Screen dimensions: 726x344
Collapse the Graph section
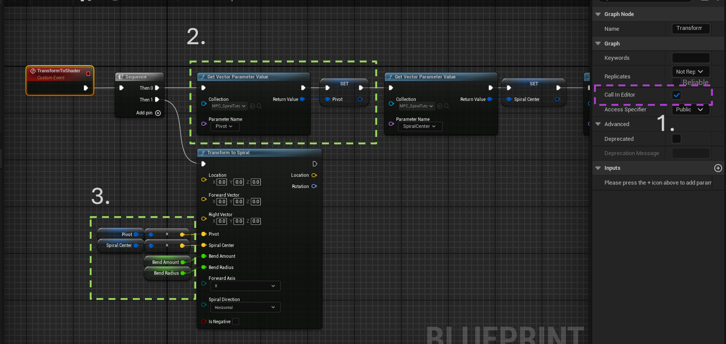pyautogui.click(x=598, y=44)
